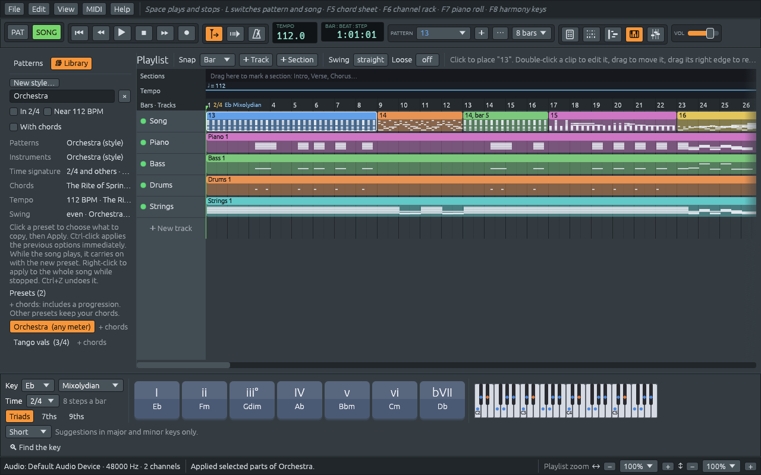The width and height of the screenshot is (761, 475).
Task: Change the Key Eb dropdown
Action: coord(38,386)
